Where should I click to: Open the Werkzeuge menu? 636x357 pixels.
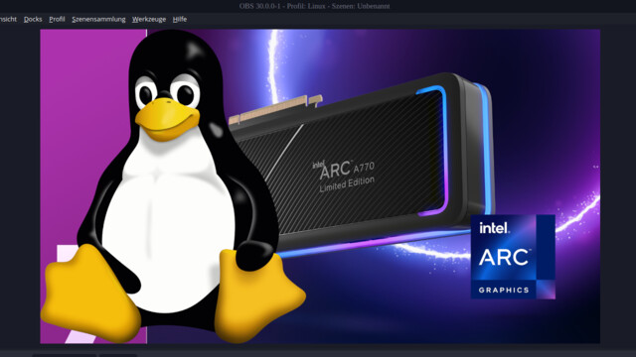(x=149, y=19)
